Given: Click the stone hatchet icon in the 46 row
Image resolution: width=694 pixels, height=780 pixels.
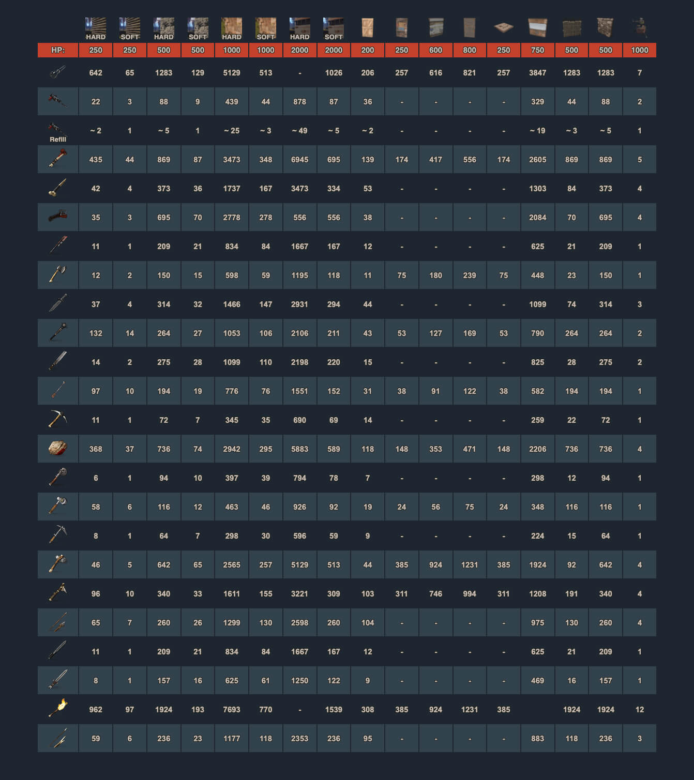Looking at the screenshot, I should 57,563.
